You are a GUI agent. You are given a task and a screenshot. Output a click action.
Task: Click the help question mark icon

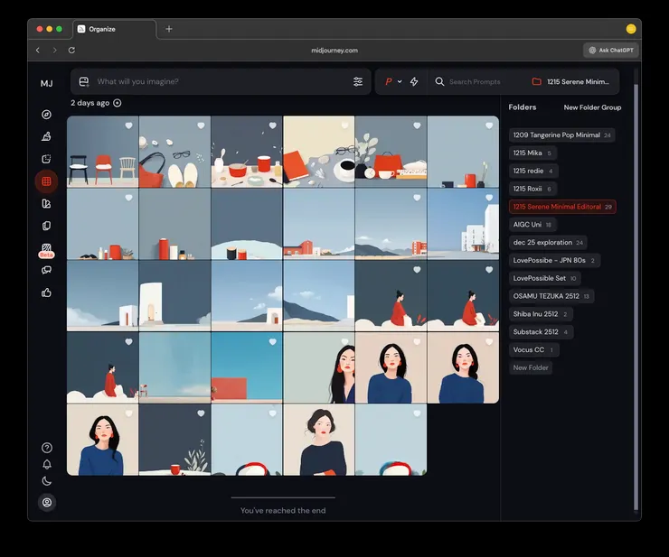47,448
